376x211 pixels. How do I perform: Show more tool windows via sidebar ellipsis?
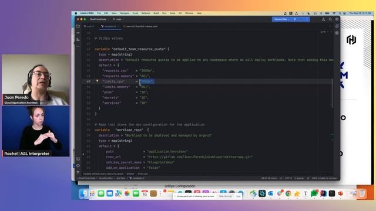[x=78, y=46]
